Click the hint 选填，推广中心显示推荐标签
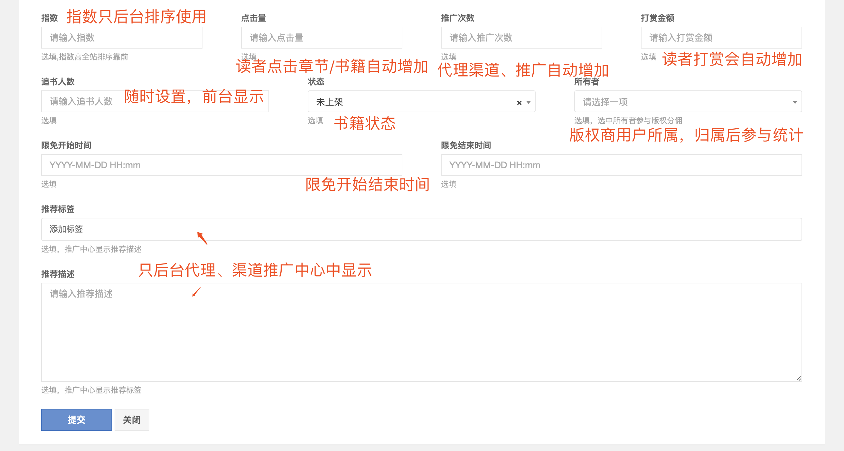Image resolution: width=844 pixels, height=451 pixels. 91,390
